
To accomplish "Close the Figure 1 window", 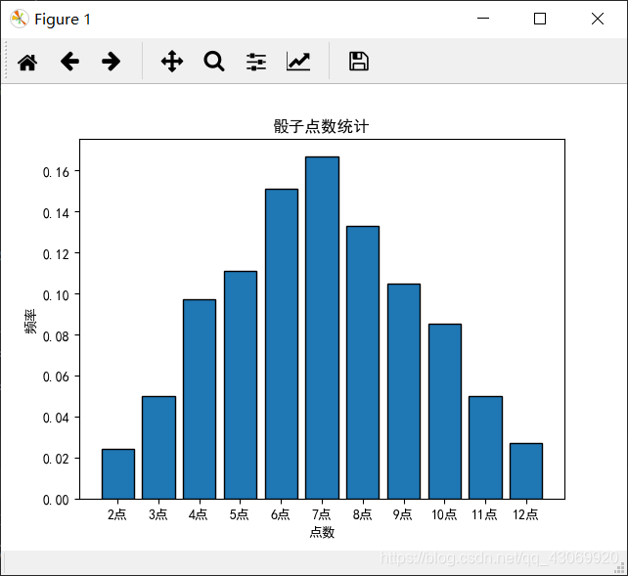I will [598, 19].
